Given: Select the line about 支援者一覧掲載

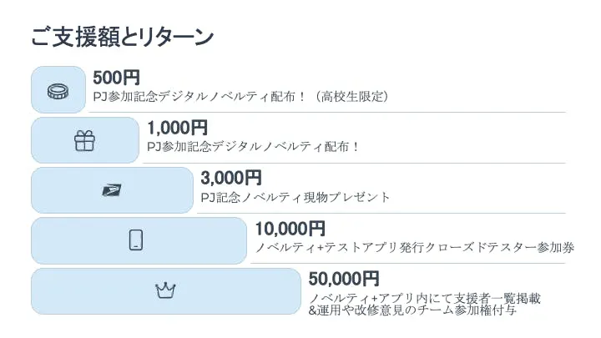Looking at the screenshot, I should coord(424,299).
